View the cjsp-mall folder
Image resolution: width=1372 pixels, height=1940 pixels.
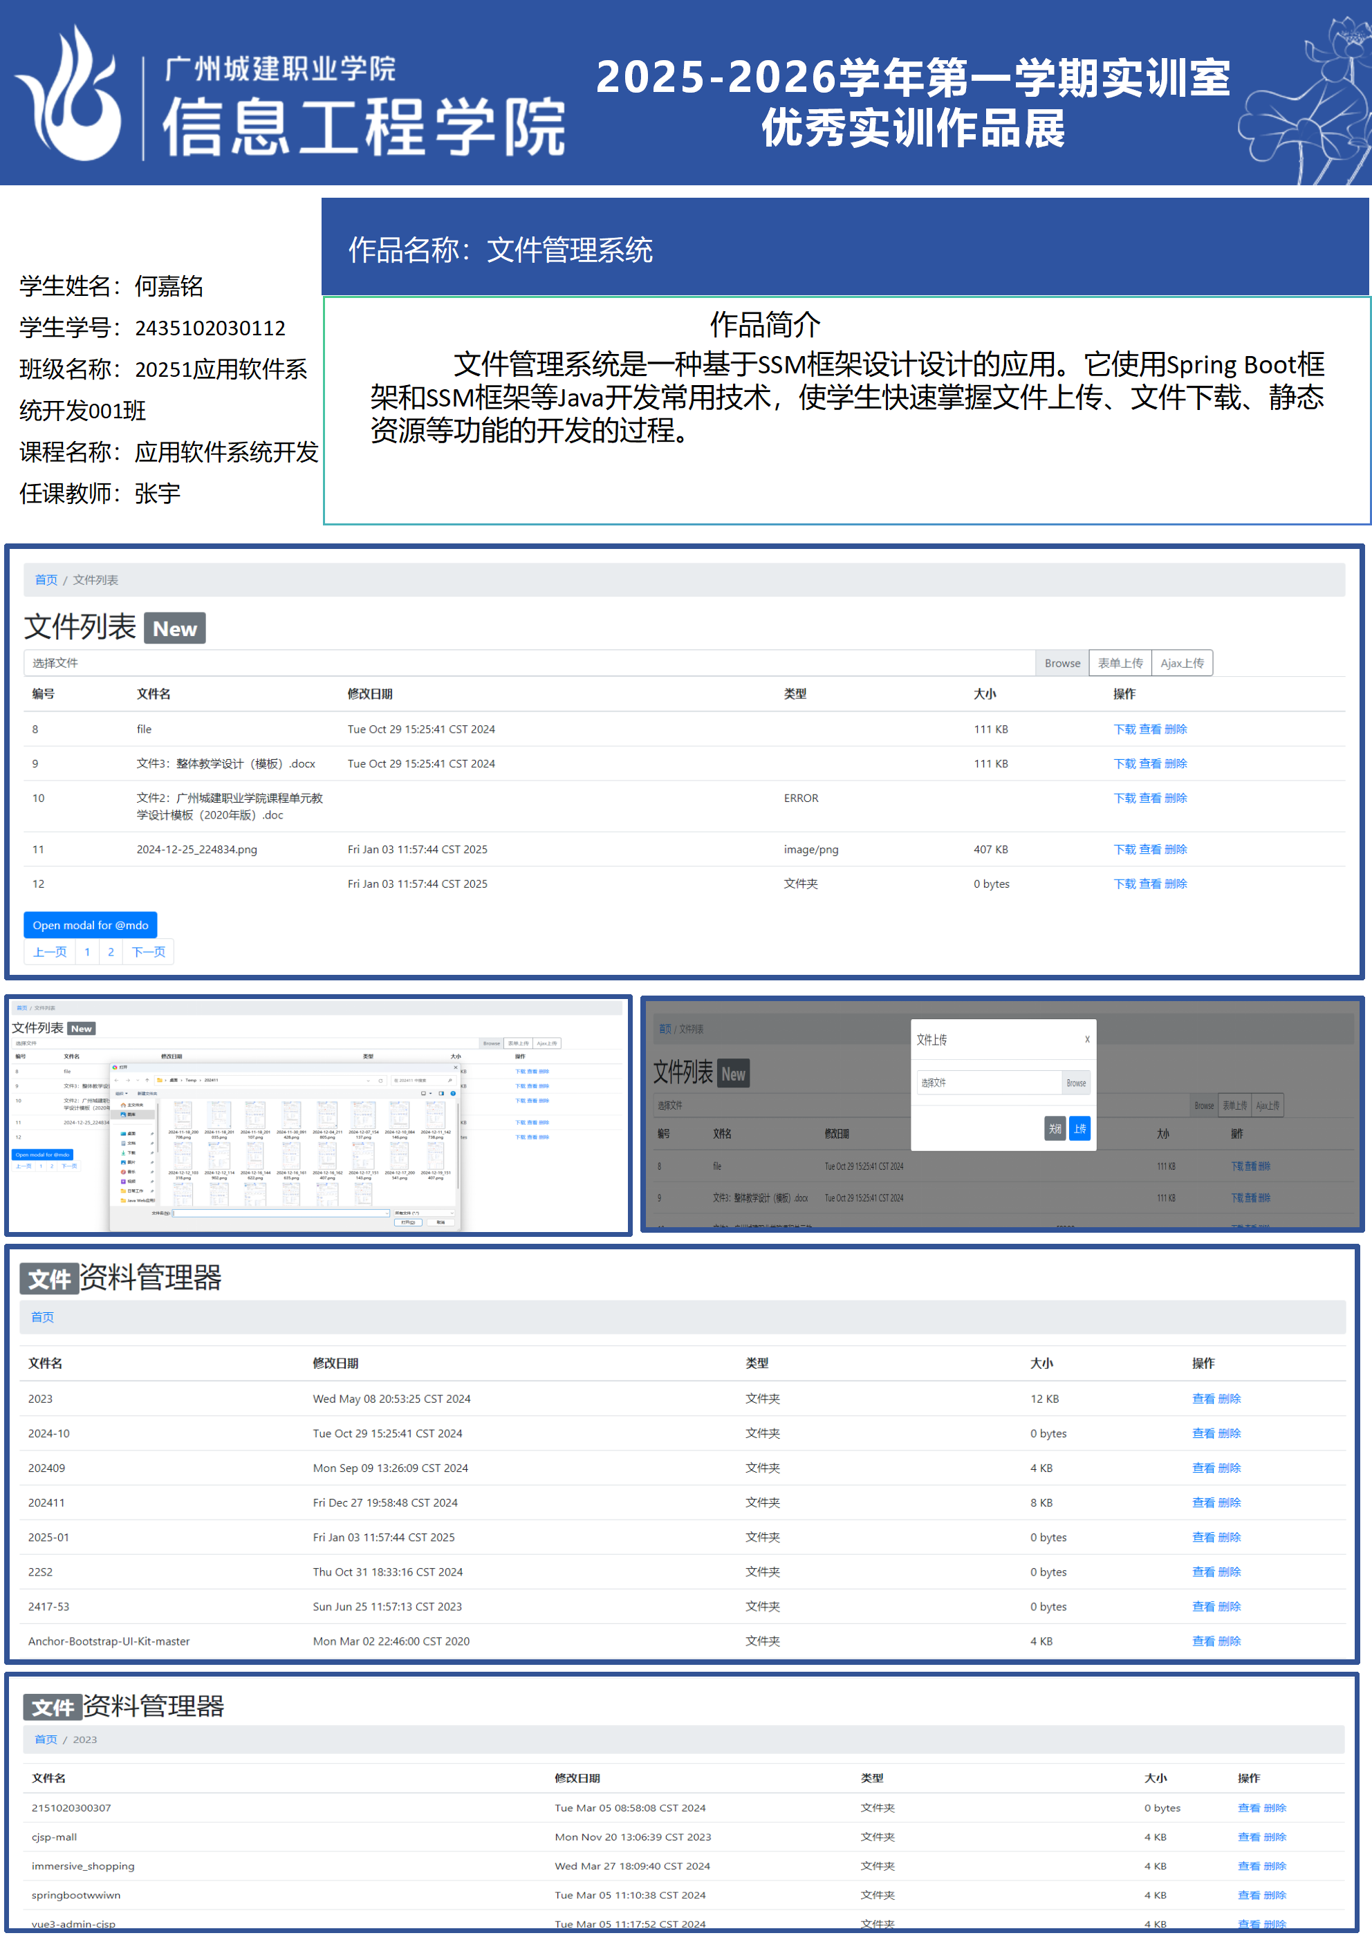(1249, 1837)
